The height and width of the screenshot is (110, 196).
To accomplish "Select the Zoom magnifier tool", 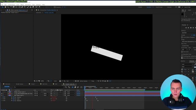I will click(x=8, y=7).
